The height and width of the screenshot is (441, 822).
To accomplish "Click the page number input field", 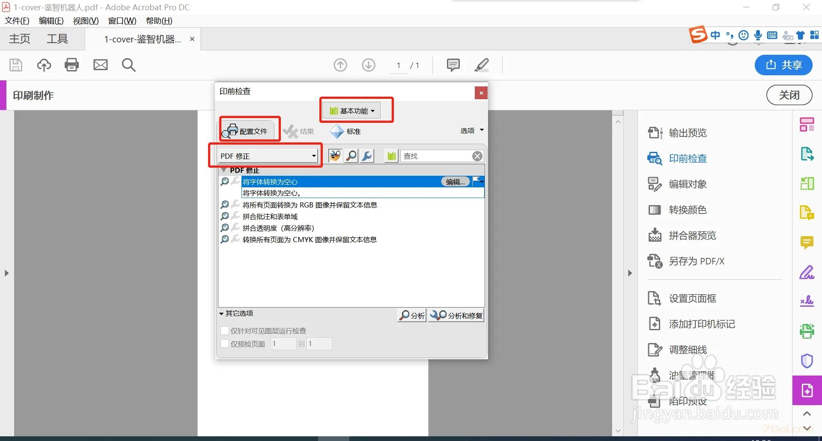I will pos(399,65).
